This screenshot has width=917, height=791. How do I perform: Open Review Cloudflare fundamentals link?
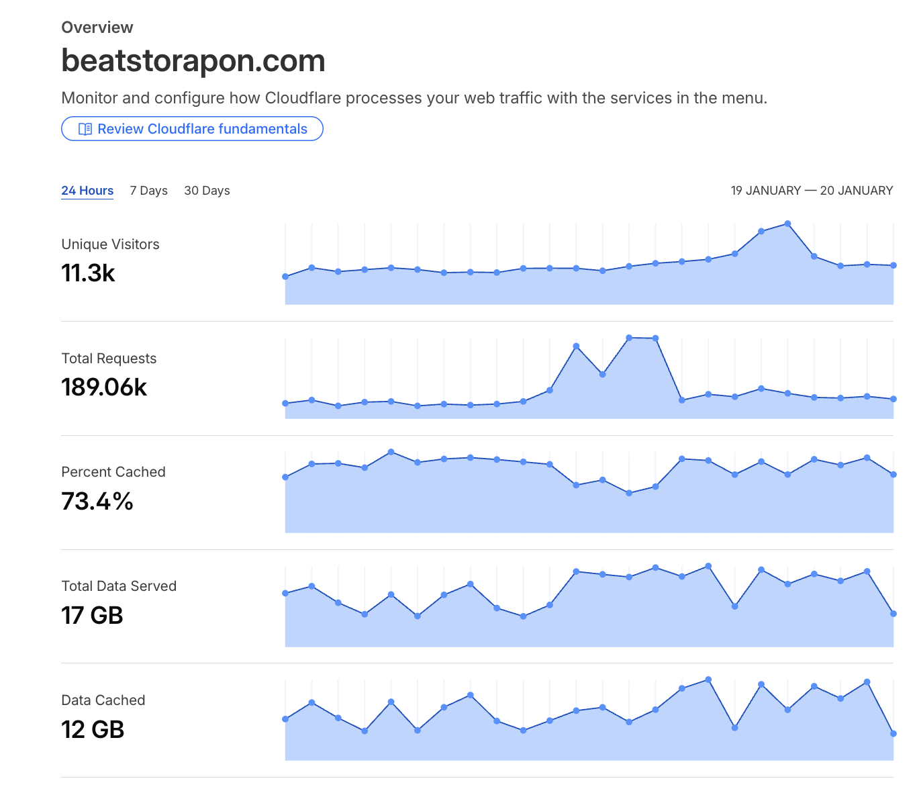(x=202, y=129)
